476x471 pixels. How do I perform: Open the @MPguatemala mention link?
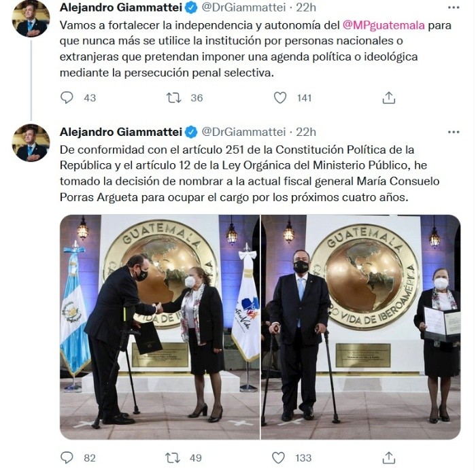coord(384,25)
